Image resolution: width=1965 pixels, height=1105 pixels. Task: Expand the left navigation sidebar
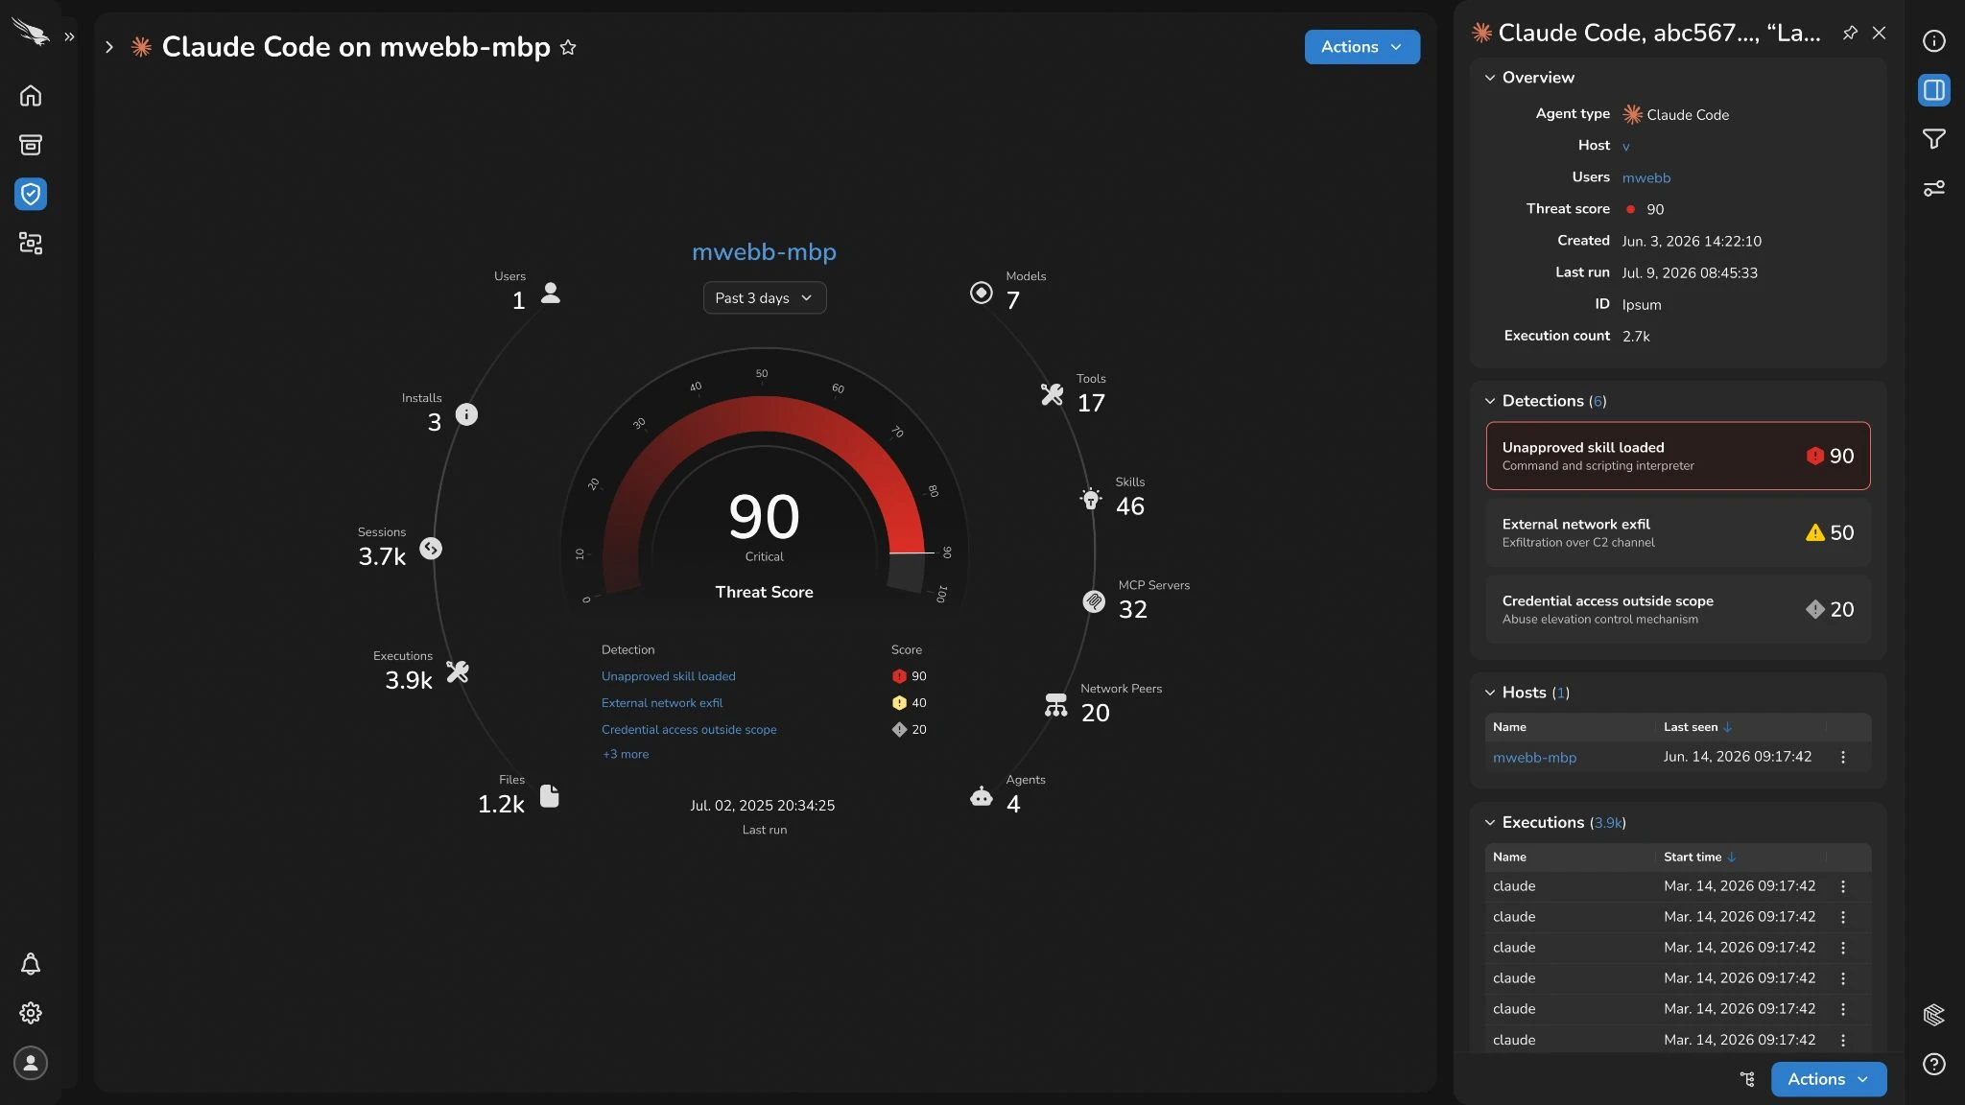click(69, 36)
